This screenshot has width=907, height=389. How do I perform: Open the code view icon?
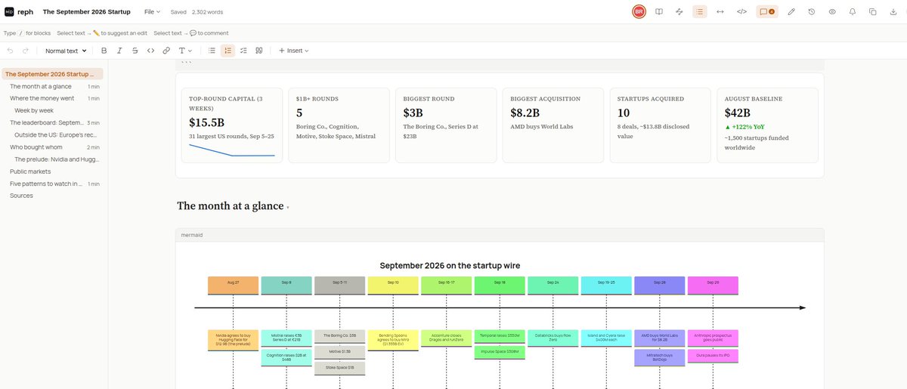pyautogui.click(x=741, y=12)
